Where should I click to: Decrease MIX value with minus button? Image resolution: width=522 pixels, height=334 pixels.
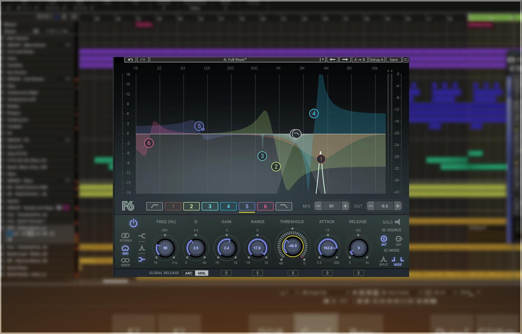coord(318,206)
